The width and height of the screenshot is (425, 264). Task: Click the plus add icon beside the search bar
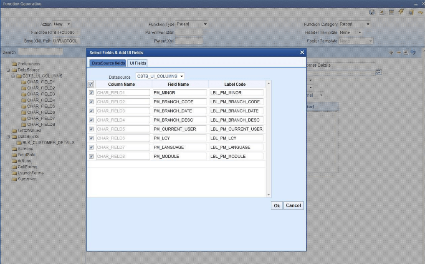click(391, 52)
